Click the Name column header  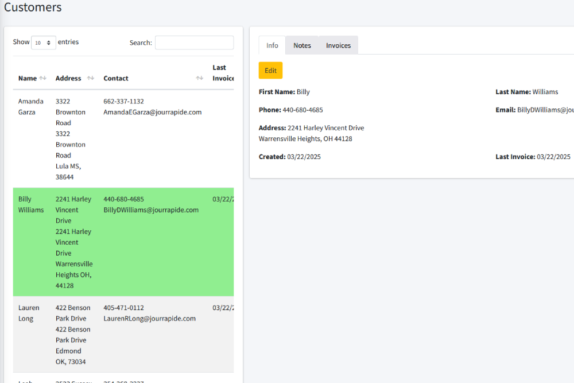[x=27, y=79]
